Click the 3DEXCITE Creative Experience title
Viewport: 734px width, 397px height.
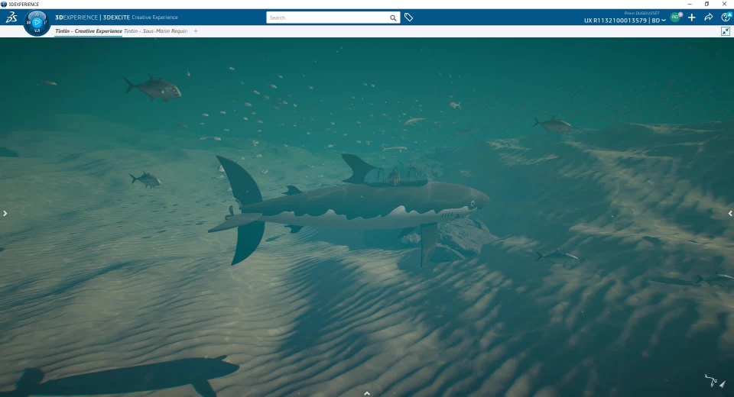point(141,18)
